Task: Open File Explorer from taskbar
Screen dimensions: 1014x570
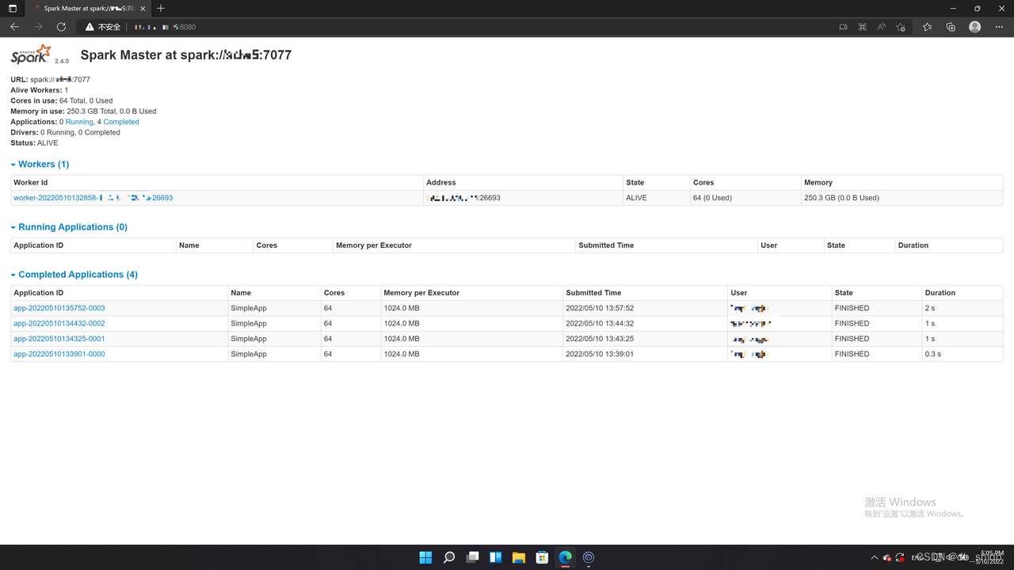Action: [519, 557]
